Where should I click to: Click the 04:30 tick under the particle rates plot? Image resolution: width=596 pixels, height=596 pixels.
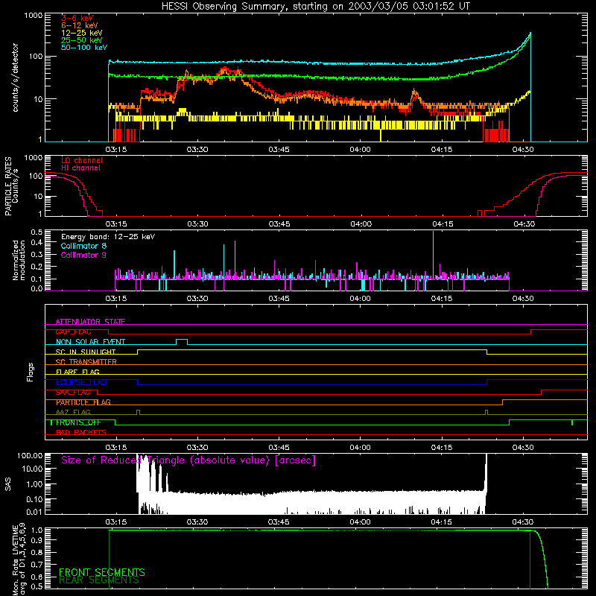[x=524, y=224]
